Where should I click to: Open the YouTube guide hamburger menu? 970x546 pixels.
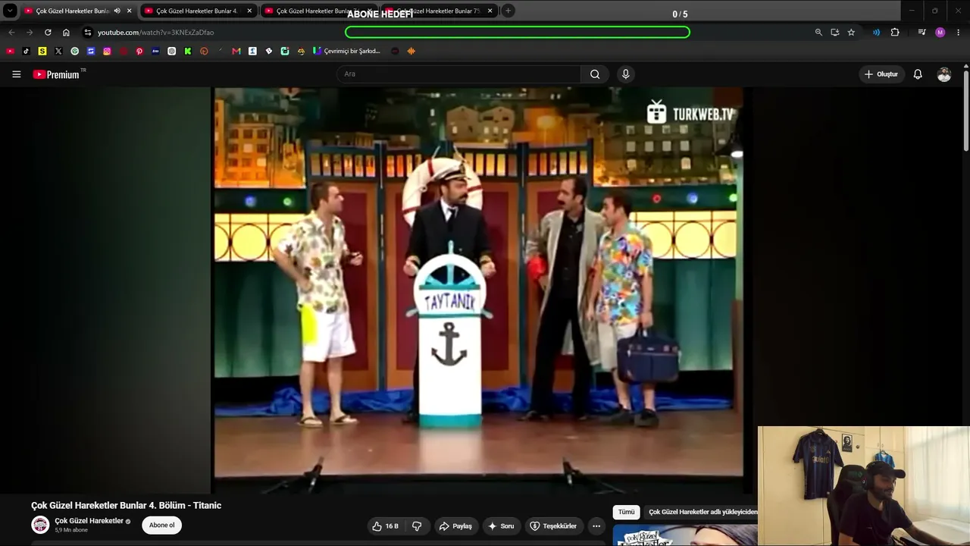point(16,74)
